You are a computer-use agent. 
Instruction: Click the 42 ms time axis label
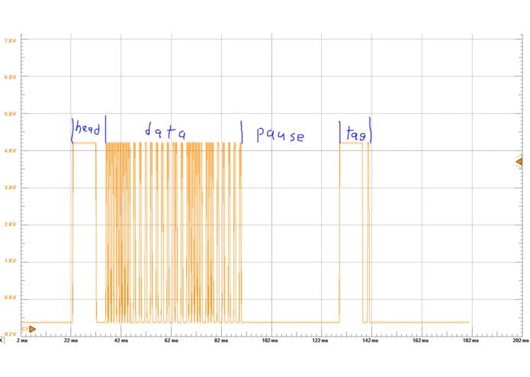pyautogui.click(x=121, y=340)
